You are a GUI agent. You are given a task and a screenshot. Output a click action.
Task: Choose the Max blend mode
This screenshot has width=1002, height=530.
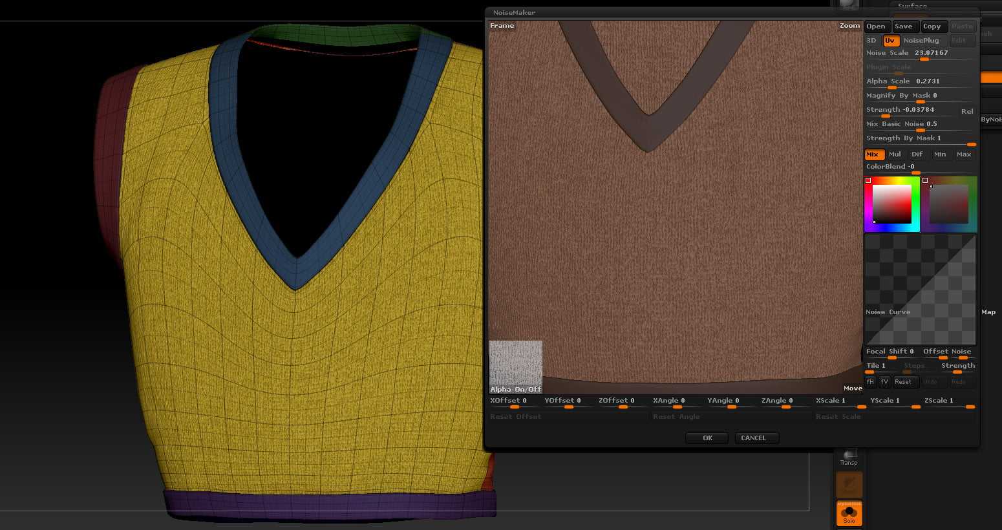[x=963, y=154]
